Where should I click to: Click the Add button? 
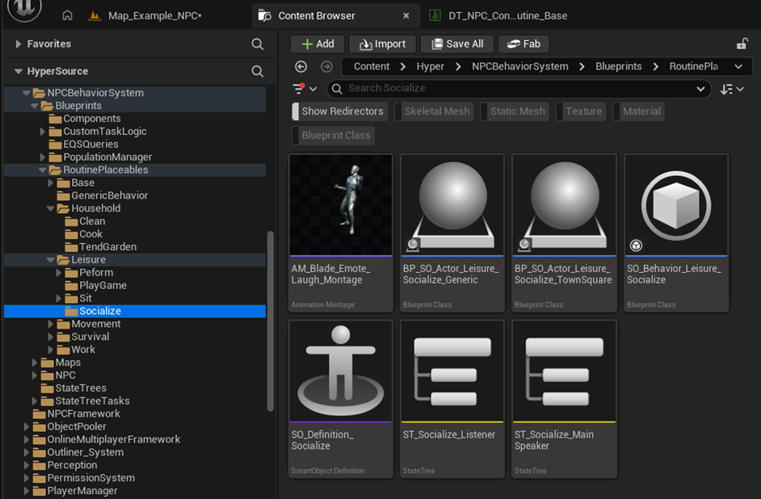[317, 44]
